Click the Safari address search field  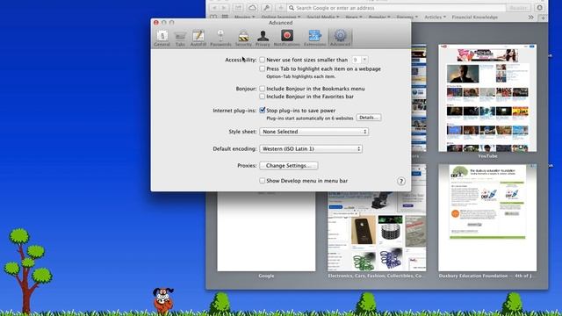pyautogui.click(x=396, y=8)
